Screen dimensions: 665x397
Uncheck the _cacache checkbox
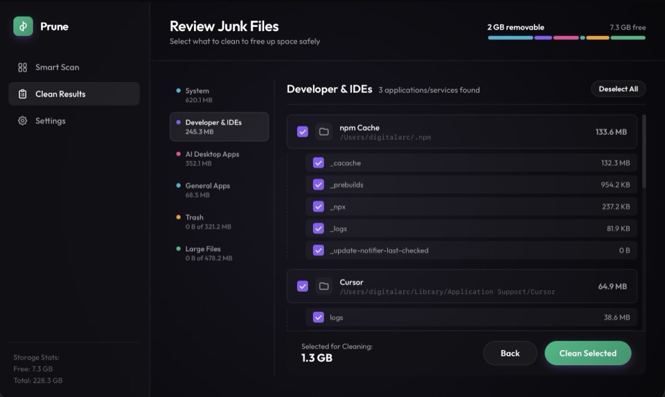[319, 163]
